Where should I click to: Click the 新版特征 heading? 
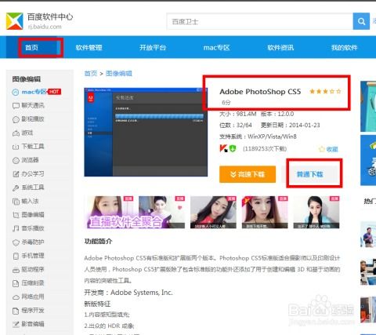(97, 304)
